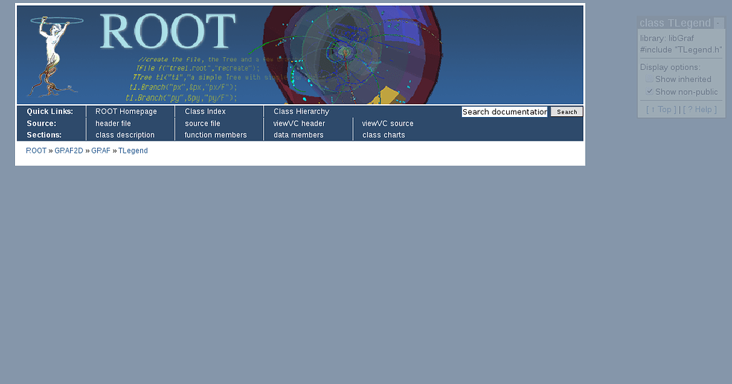Click the class TLegend title text
This screenshot has height=384, width=732.
click(x=675, y=23)
